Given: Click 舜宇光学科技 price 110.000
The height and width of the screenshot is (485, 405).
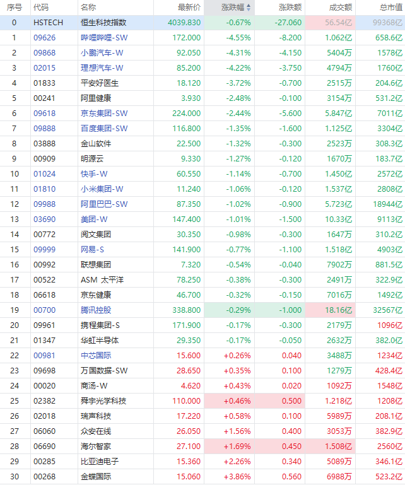Looking at the screenshot, I should pos(187,402).
